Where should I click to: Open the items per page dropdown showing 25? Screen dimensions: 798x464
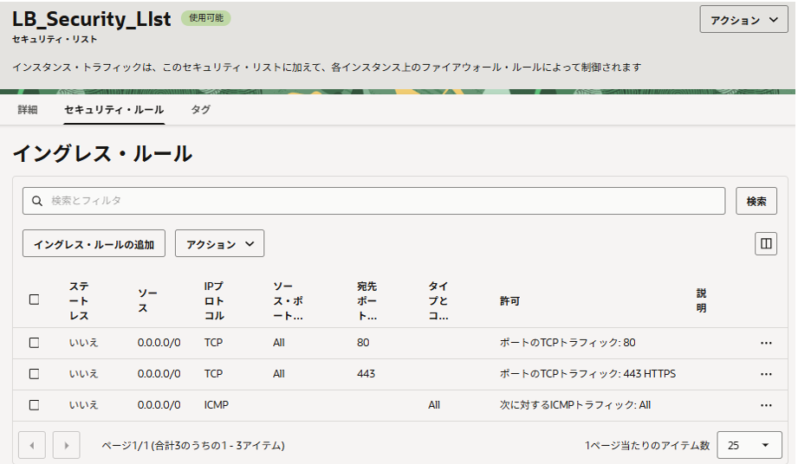coord(749,446)
